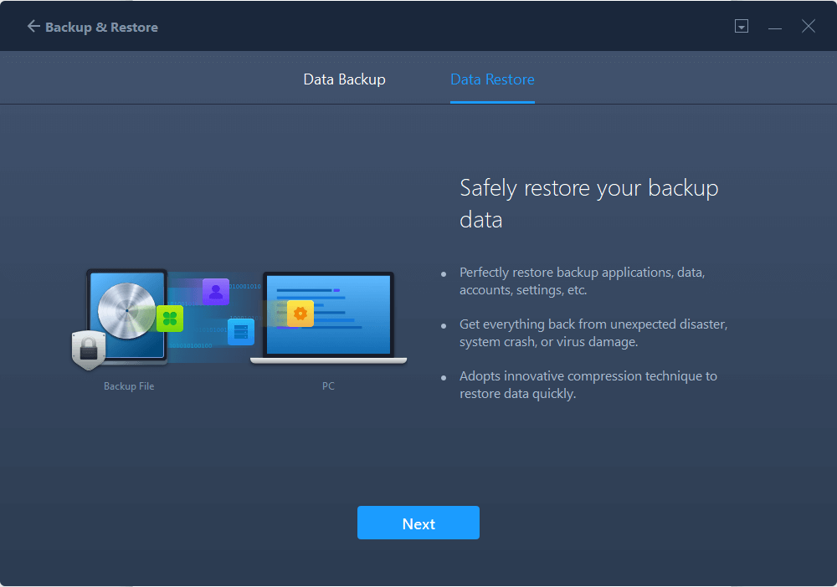Click the "PC" label under the laptop

coord(328,386)
